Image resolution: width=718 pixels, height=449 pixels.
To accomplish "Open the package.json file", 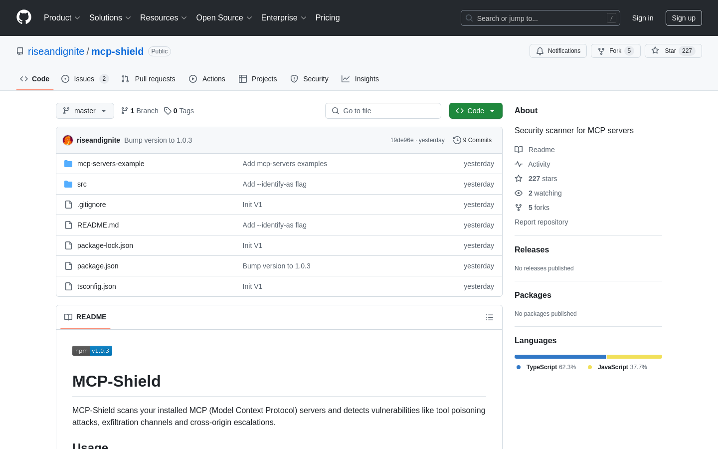I will click(98, 266).
